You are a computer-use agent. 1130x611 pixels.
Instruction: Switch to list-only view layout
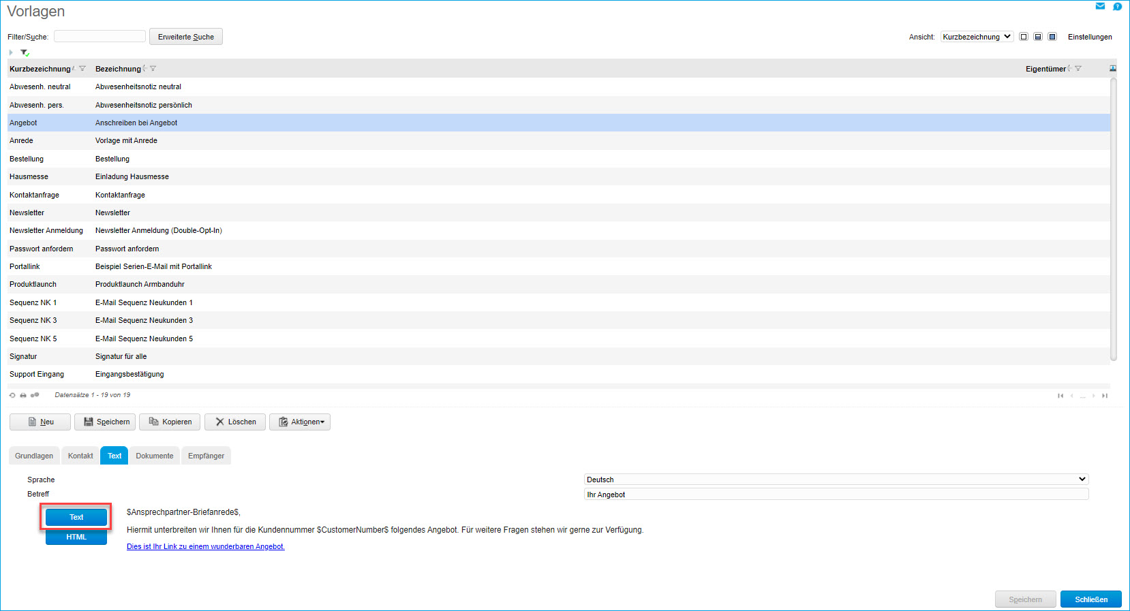coord(1023,37)
